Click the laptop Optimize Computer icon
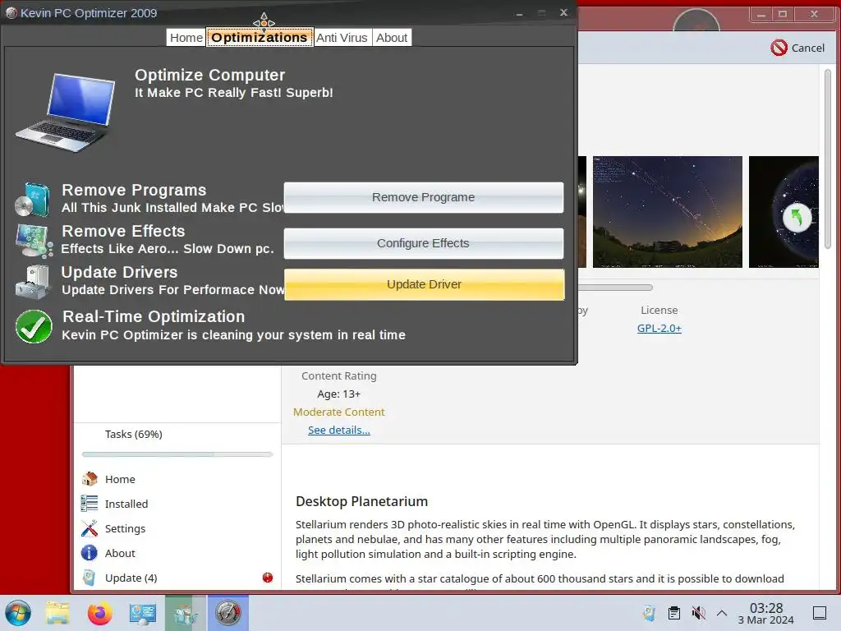Viewport: 841px width, 631px height. click(67, 113)
